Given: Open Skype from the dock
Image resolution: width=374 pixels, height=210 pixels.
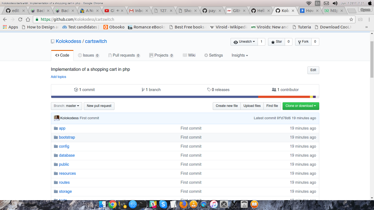Looking at the screenshot, I should (x=163, y=204).
